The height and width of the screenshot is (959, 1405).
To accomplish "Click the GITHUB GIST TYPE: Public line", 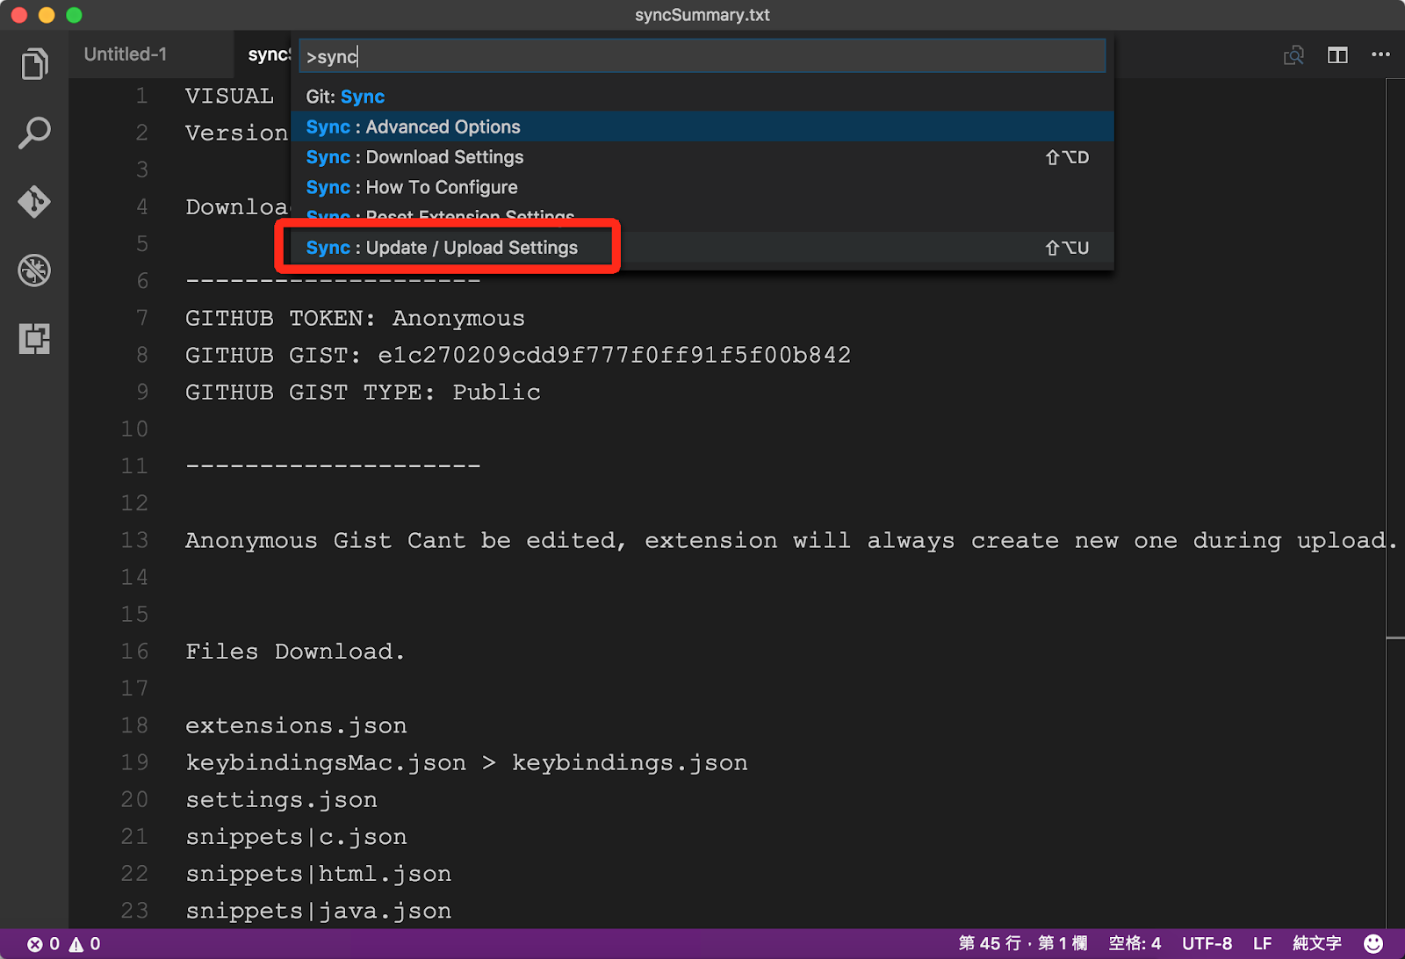I will pyautogui.click(x=363, y=392).
